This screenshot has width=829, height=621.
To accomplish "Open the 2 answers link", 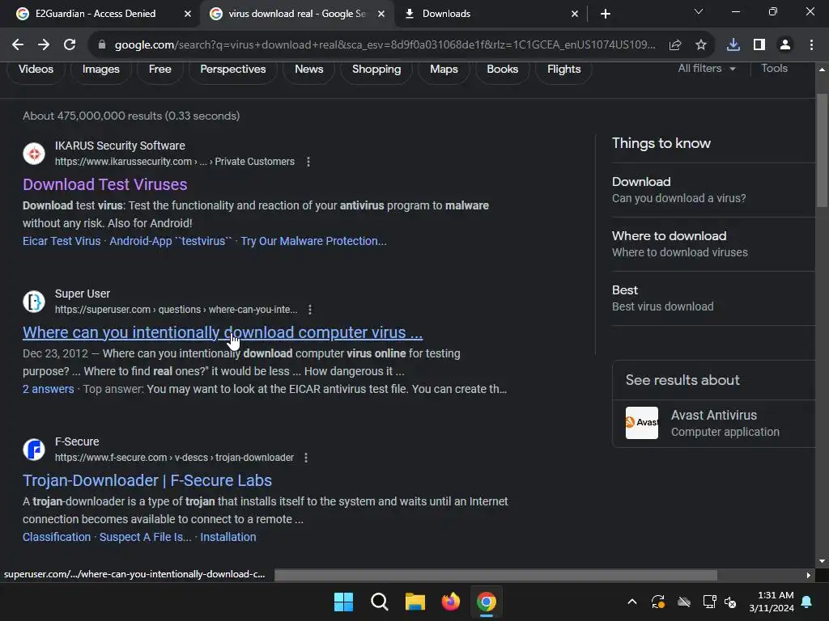I will point(48,389).
